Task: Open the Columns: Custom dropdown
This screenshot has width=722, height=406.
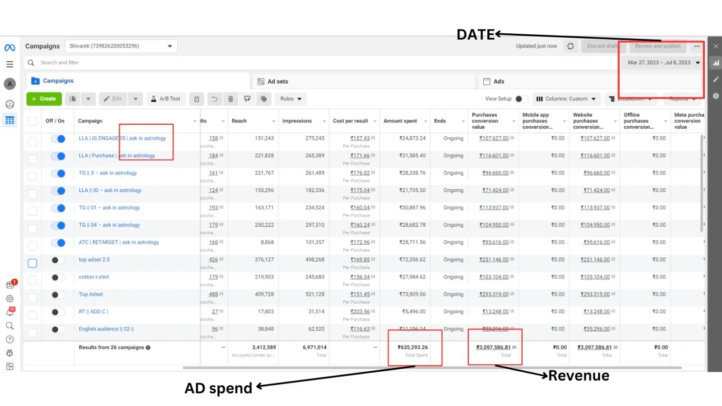Action: (566, 99)
